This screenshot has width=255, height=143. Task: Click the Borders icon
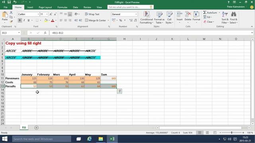[37, 20]
